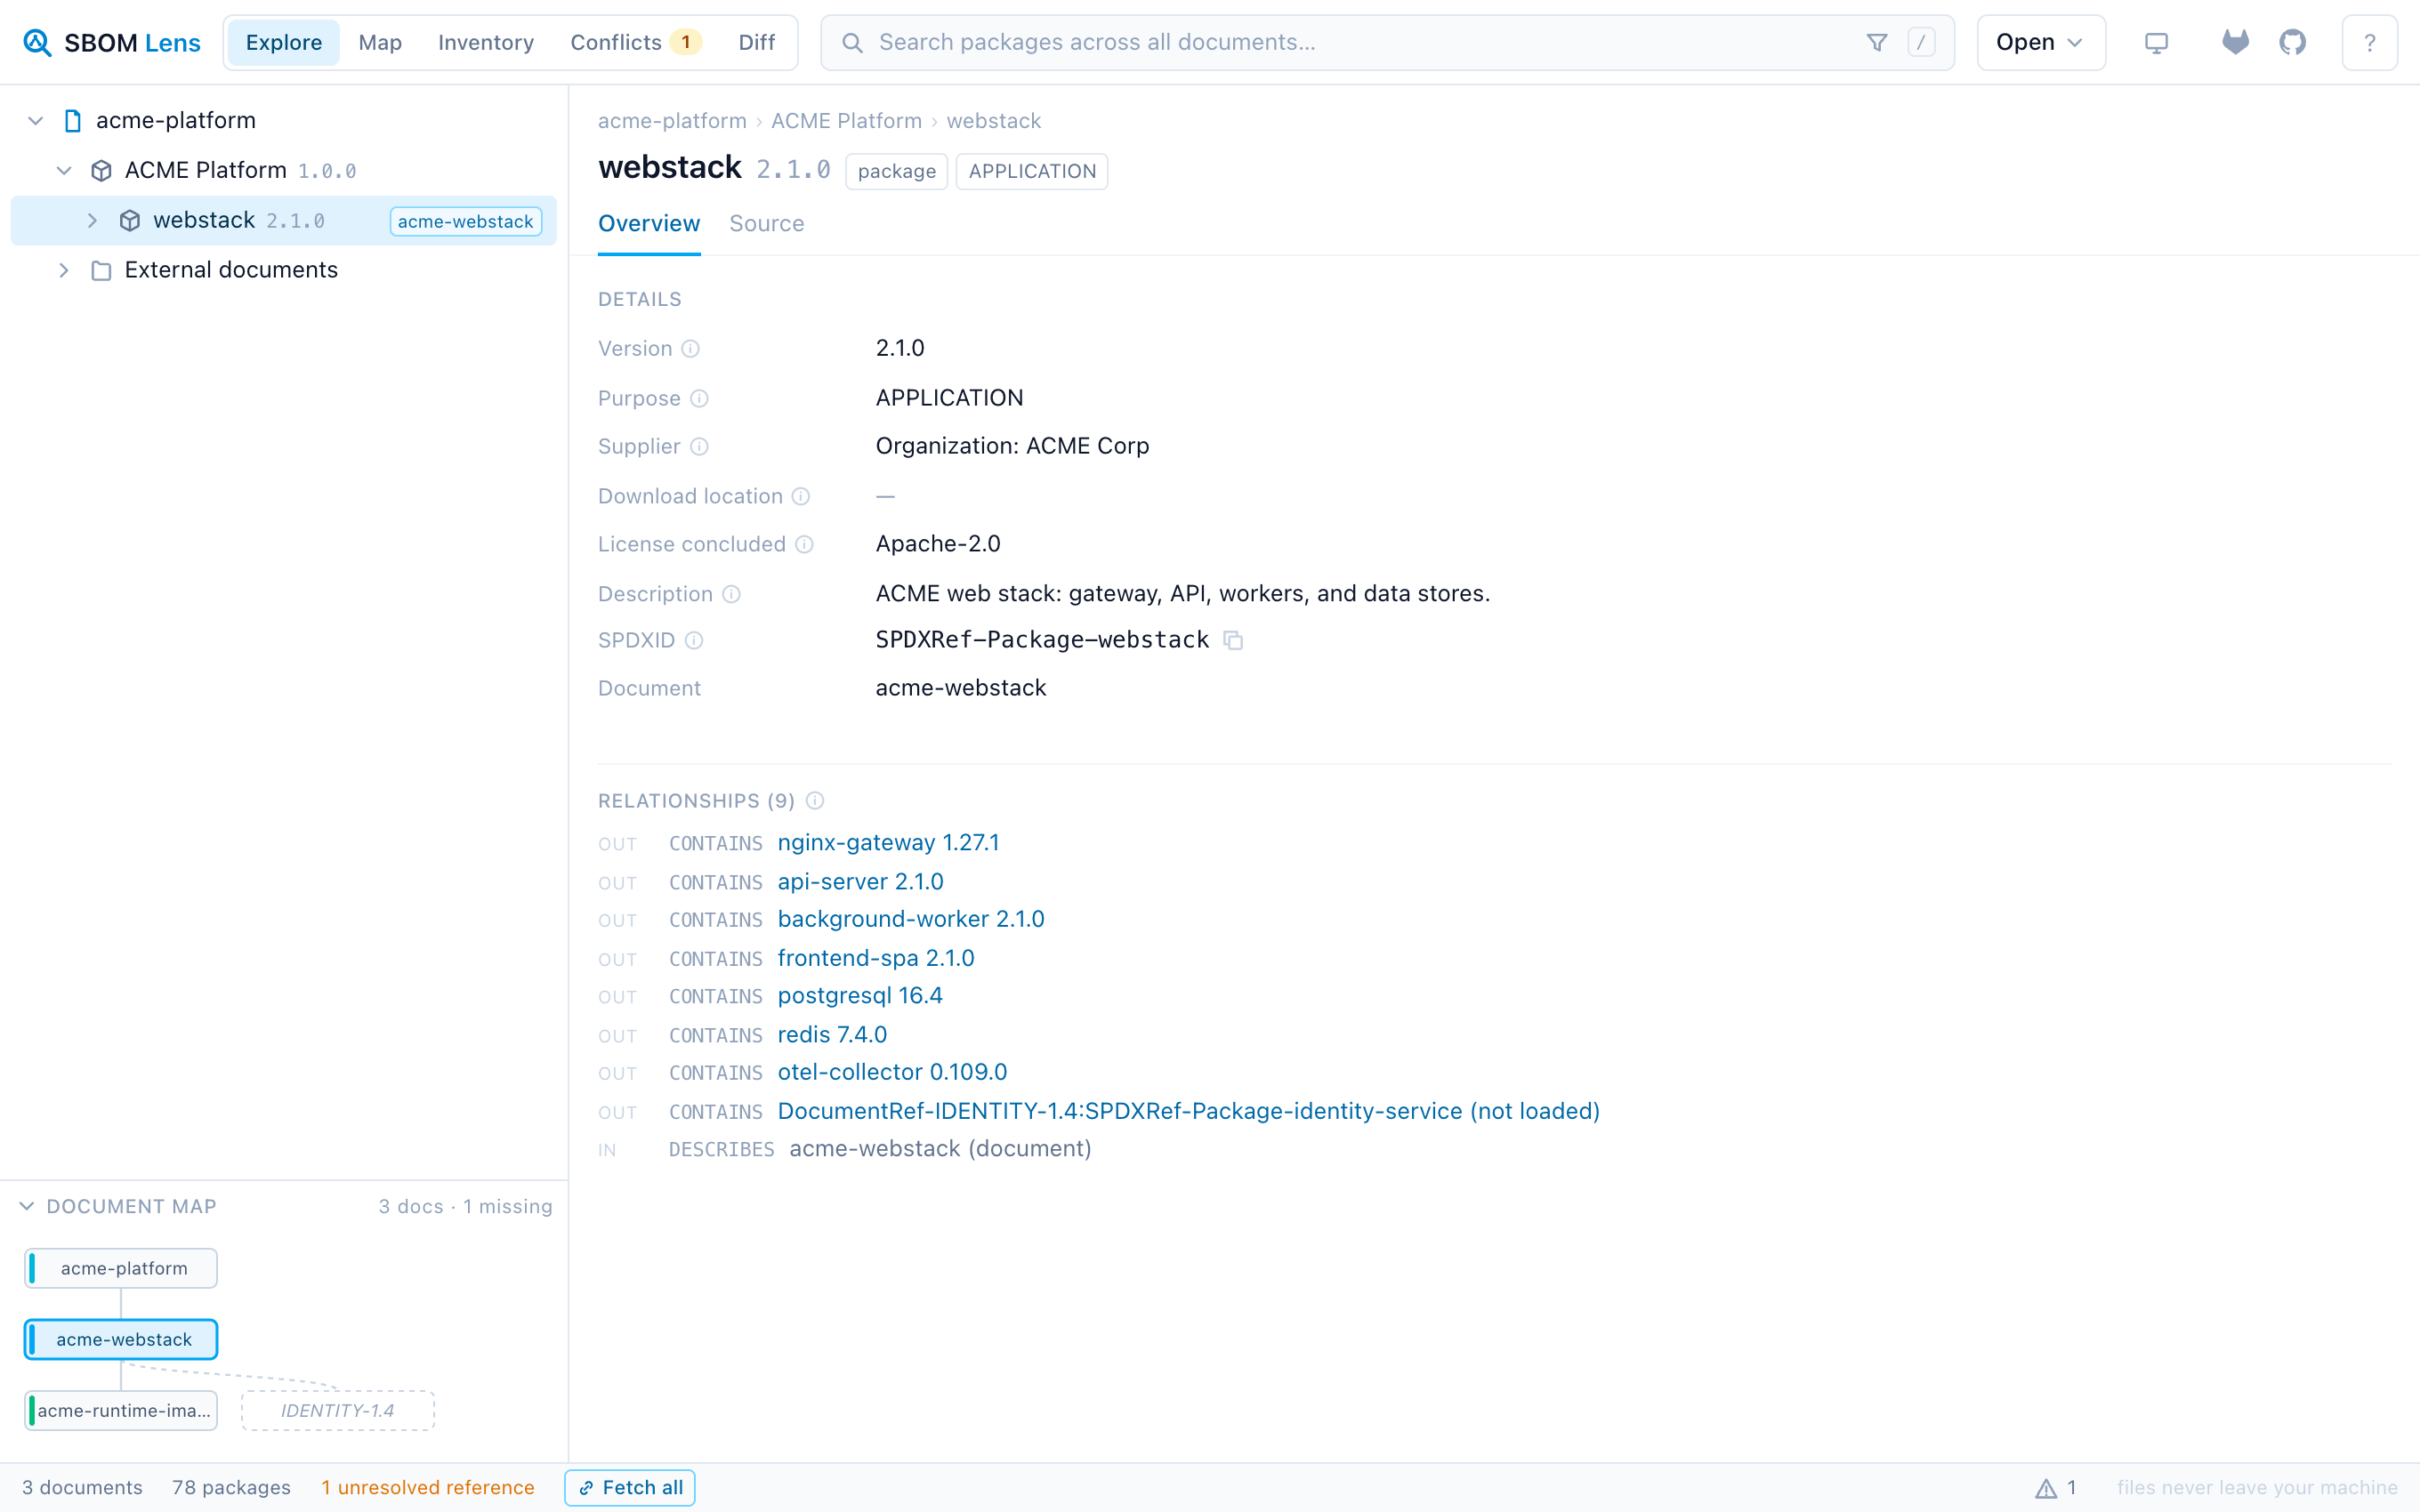Click the search magnifier icon
The width and height of the screenshot is (2420, 1512).
click(x=852, y=42)
